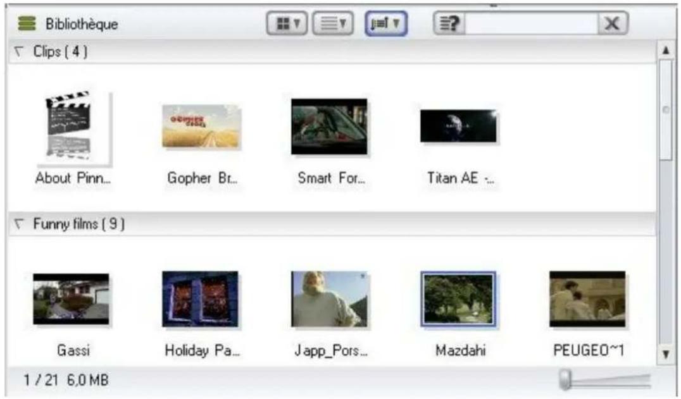Click the 'PEUGEO~1' caption text
The height and width of the screenshot is (399, 681).
point(589,350)
